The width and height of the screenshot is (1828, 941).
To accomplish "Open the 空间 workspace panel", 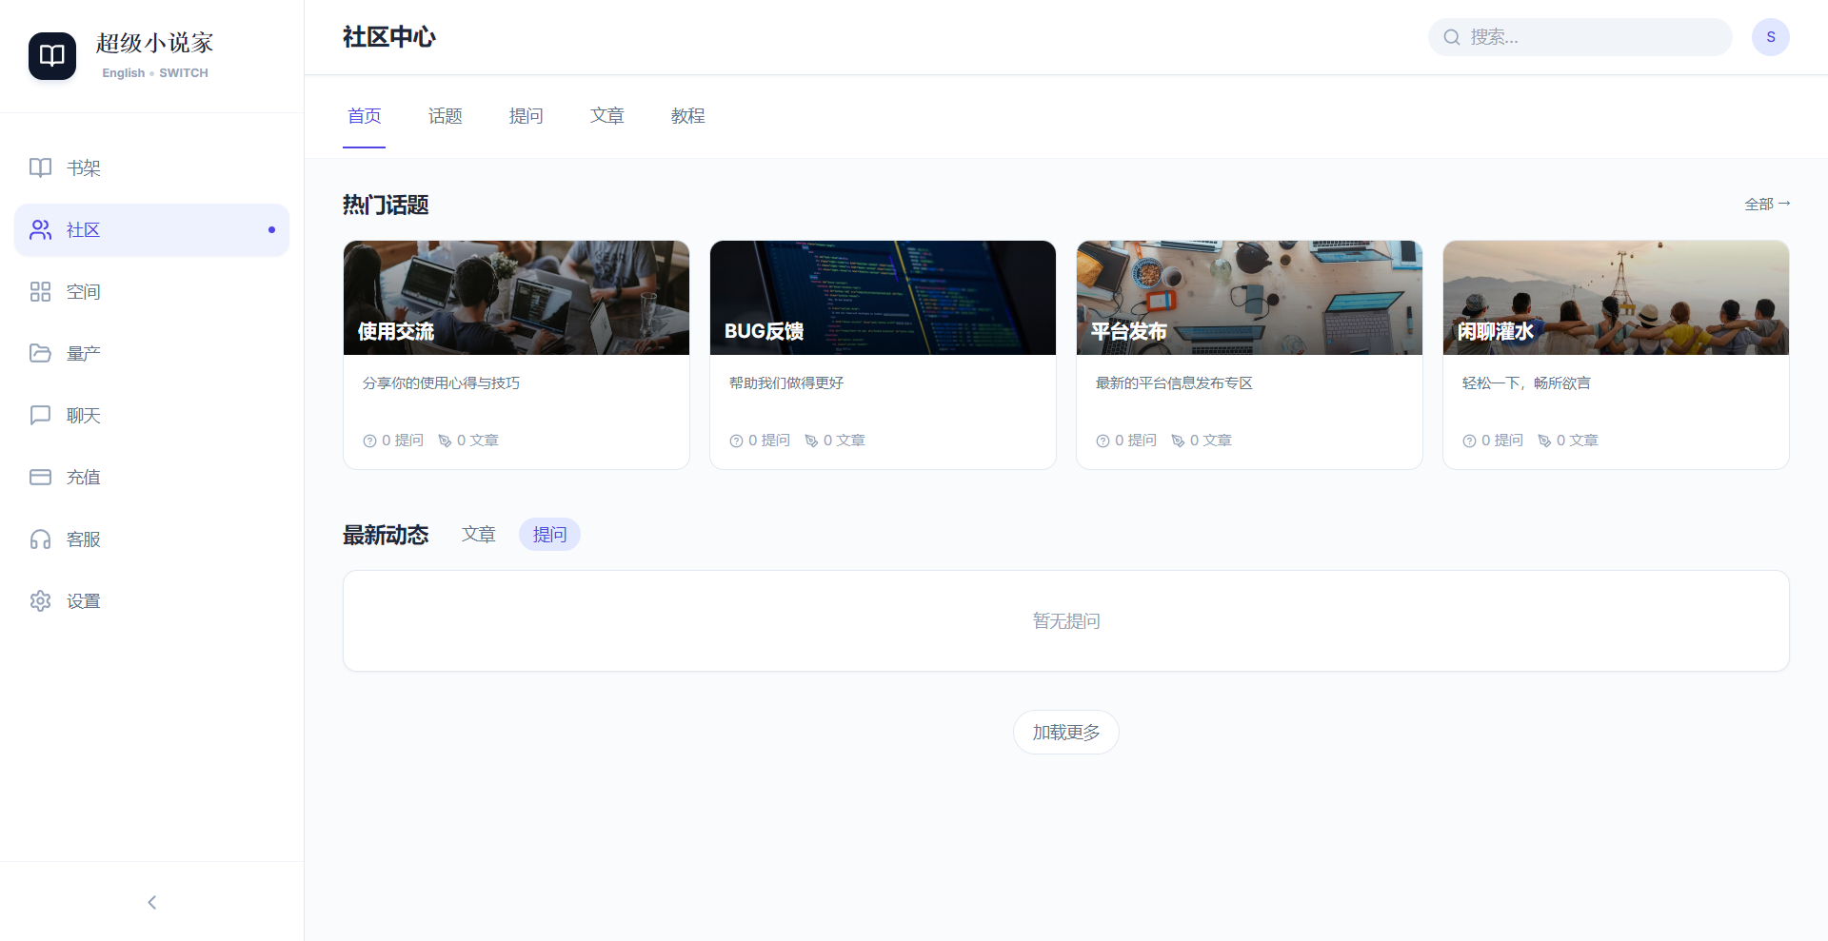I will point(83,291).
